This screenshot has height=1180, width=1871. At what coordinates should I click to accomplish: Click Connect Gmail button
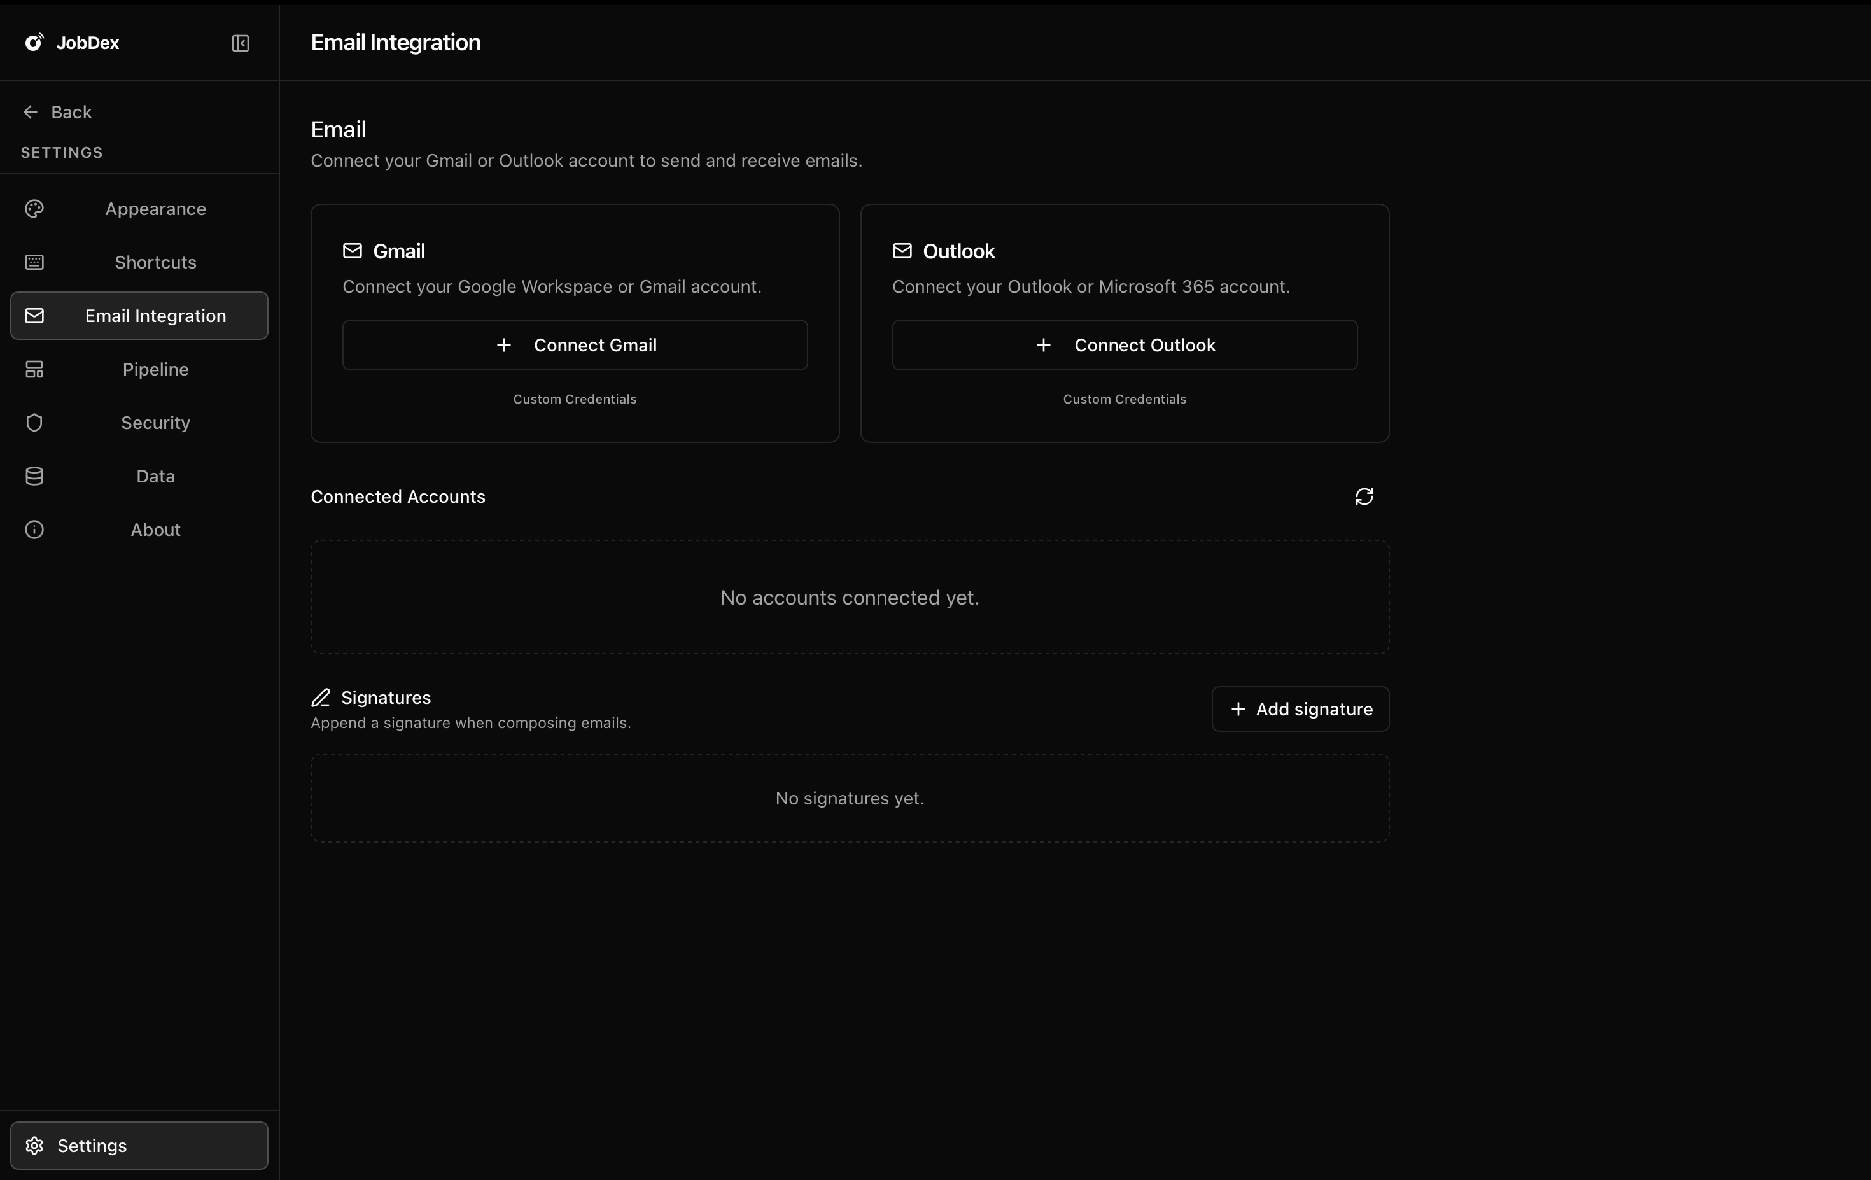(575, 345)
